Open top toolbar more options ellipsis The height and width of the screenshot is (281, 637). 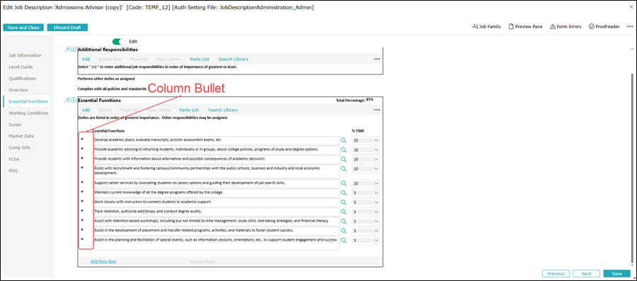(630, 26)
